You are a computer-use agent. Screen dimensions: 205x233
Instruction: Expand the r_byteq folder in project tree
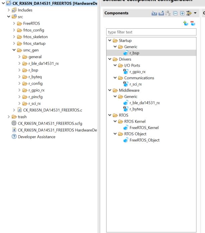(x=19, y=77)
